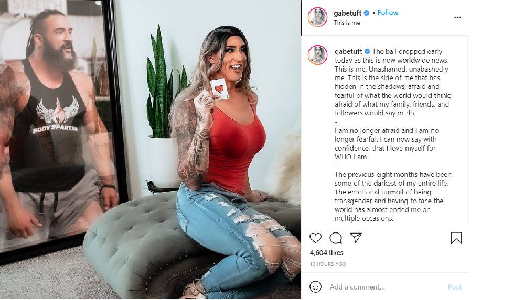This screenshot has height=300, width=524.
Task: Click the header gabetuft profile picture
Action: [317, 17]
